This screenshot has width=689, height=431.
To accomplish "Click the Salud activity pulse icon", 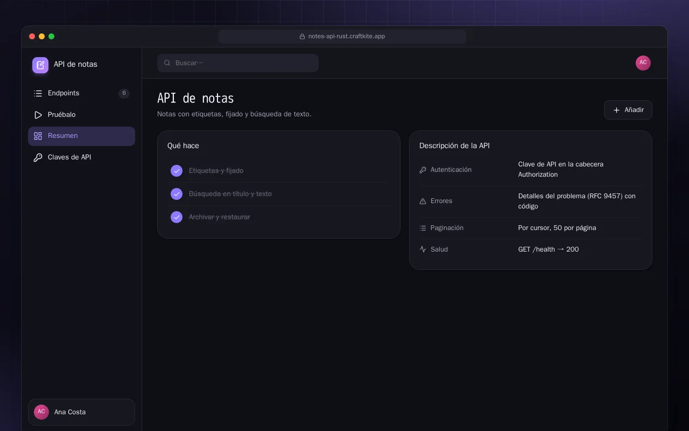I will pyautogui.click(x=423, y=249).
